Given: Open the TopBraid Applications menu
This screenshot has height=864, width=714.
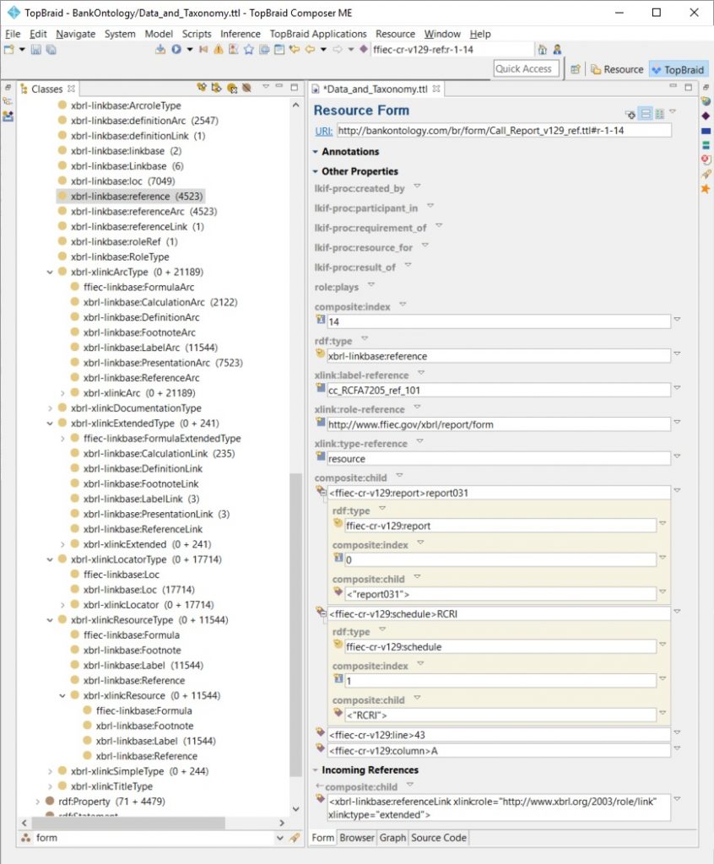Looking at the screenshot, I should click(x=318, y=34).
